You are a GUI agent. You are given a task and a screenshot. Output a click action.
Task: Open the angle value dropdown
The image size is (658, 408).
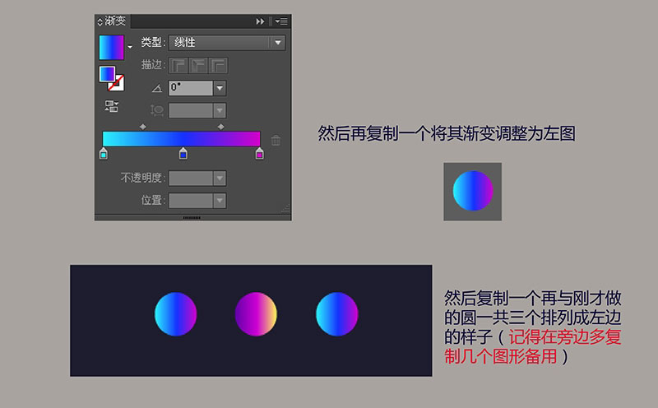coord(220,88)
